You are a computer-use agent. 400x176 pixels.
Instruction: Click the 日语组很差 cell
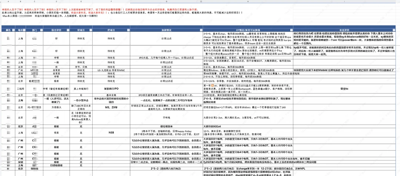[x=56, y=166]
